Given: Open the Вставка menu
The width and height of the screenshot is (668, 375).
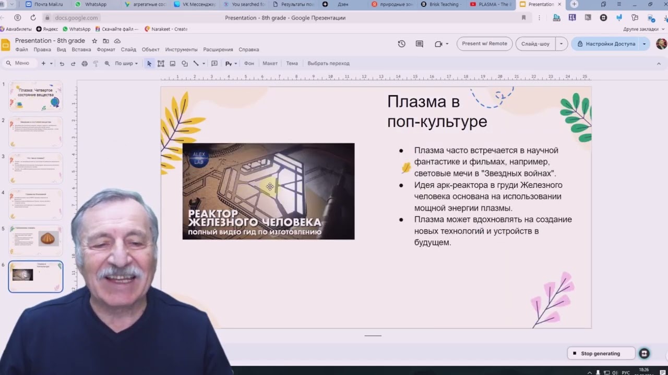Looking at the screenshot, I should (81, 49).
